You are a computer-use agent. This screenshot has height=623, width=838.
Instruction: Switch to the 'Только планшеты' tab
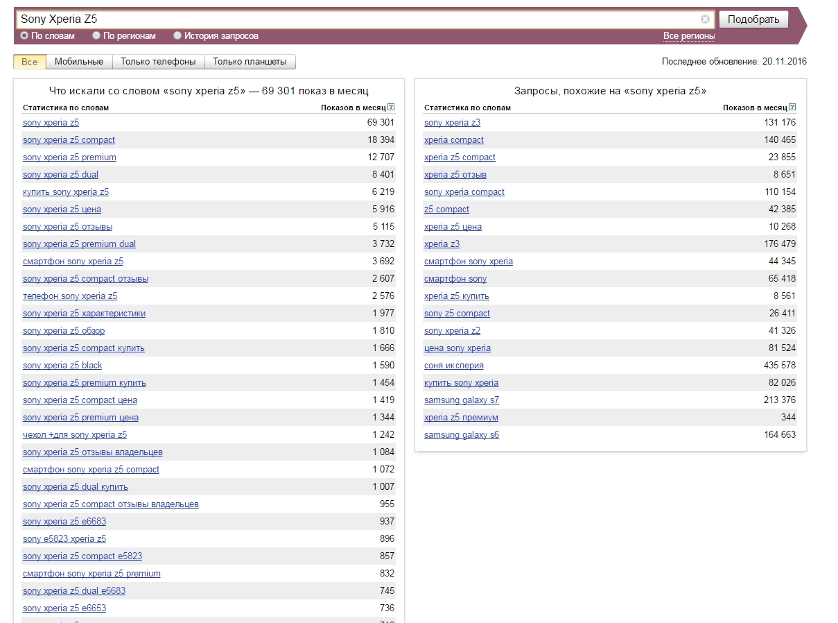click(250, 62)
